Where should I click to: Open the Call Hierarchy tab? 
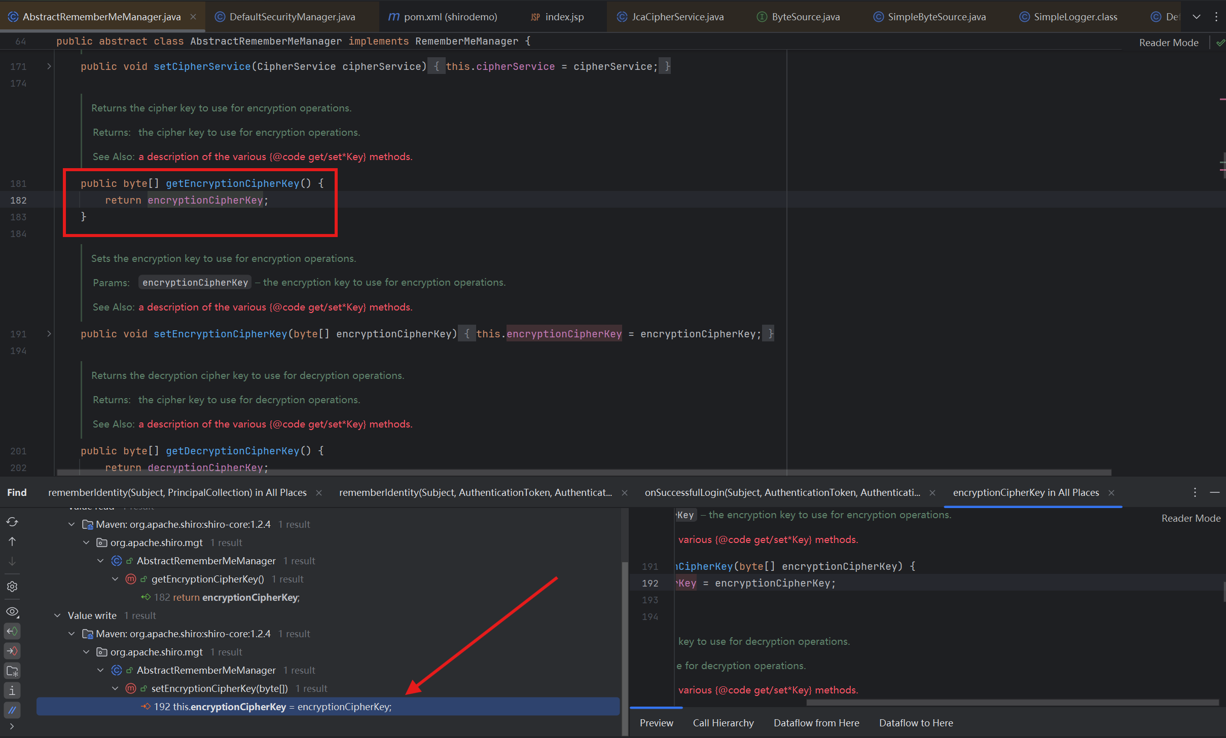(723, 723)
